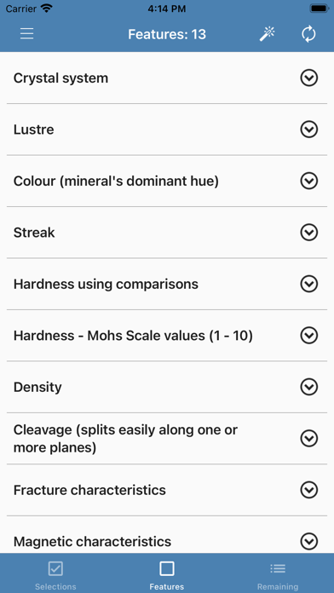Tap the magic wand icon

[x=267, y=34]
